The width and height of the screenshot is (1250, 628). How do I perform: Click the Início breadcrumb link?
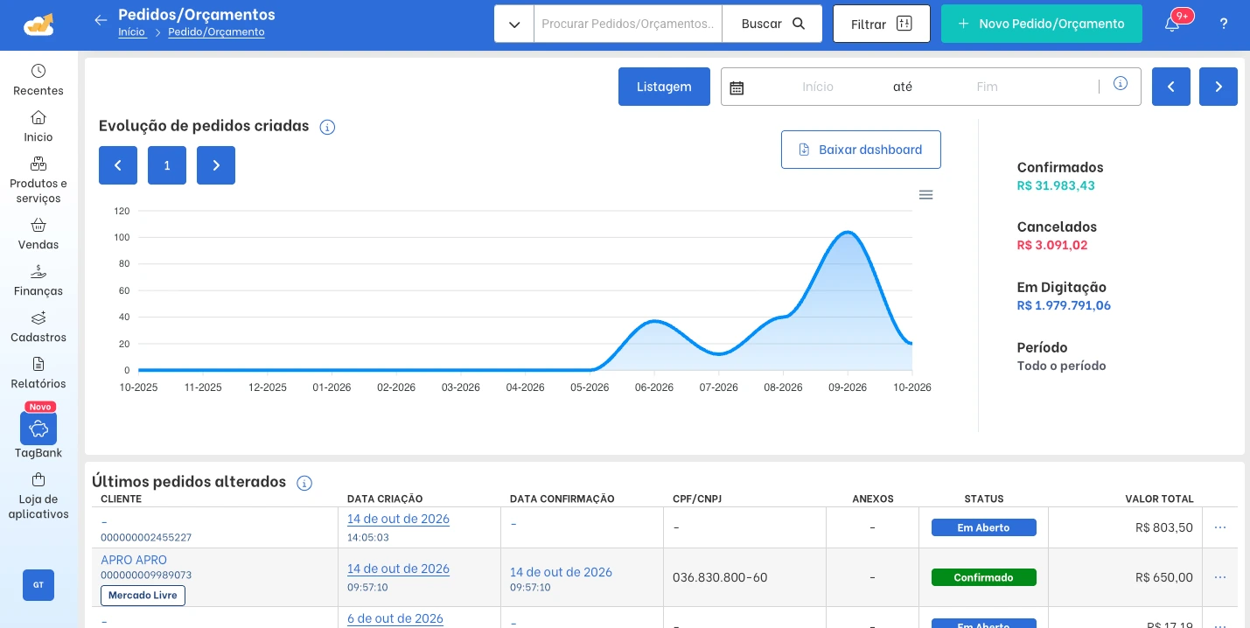point(132,32)
